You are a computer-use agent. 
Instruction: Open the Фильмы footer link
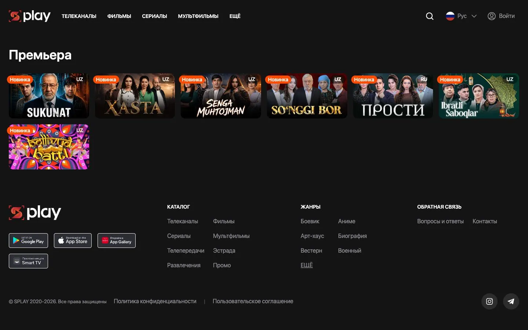[224, 221]
